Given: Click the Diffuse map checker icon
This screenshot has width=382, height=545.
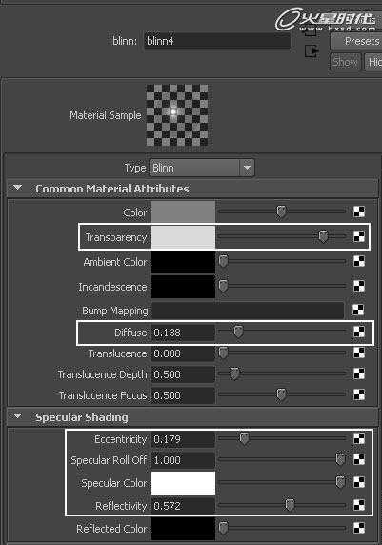Looking at the screenshot, I should click(359, 332).
